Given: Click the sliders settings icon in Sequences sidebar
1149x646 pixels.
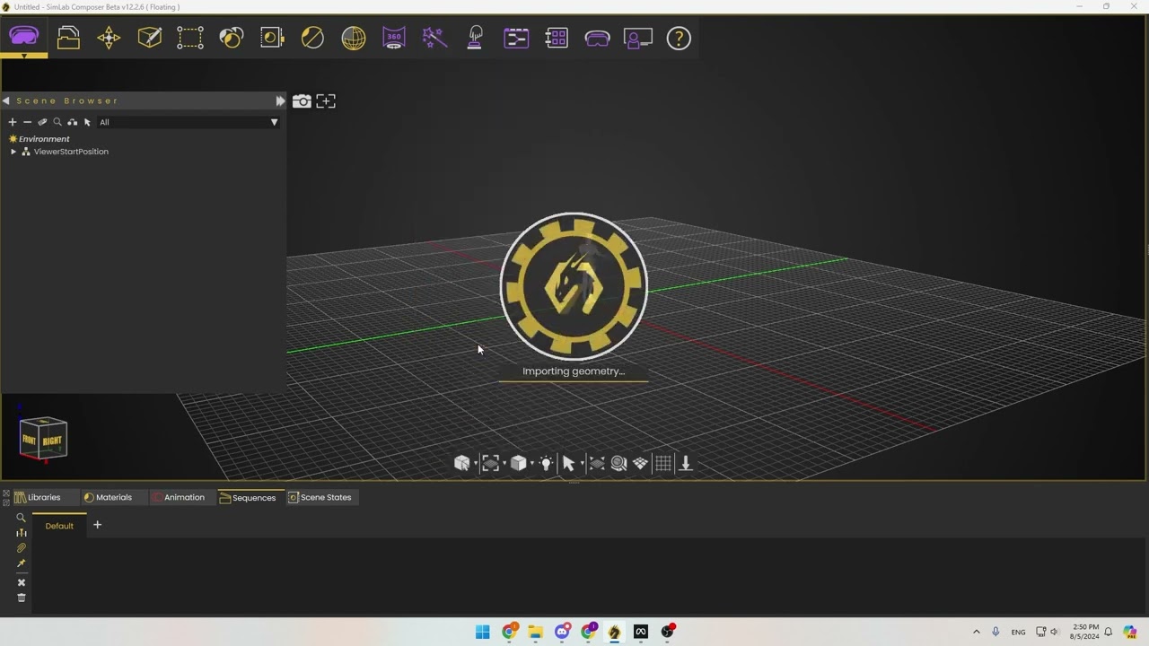Looking at the screenshot, I should [22, 532].
